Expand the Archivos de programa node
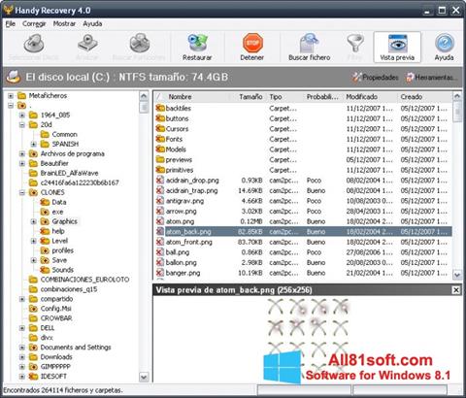 tap(22, 154)
